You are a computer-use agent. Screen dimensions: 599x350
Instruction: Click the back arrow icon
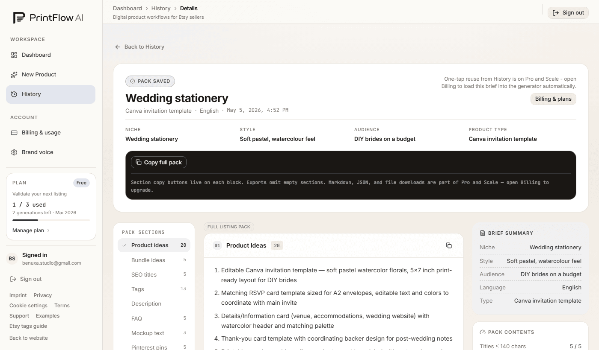pos(118,47)
